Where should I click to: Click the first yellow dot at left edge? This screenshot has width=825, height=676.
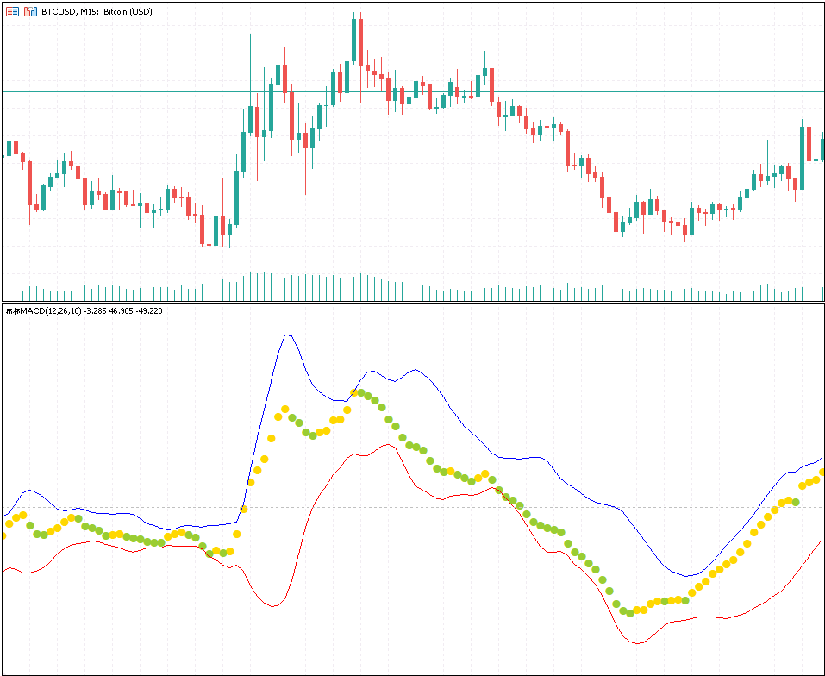pos(3,535)
